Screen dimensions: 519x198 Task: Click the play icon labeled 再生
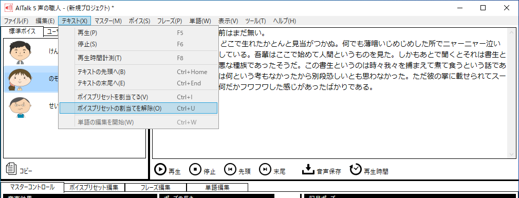[160, 170]
